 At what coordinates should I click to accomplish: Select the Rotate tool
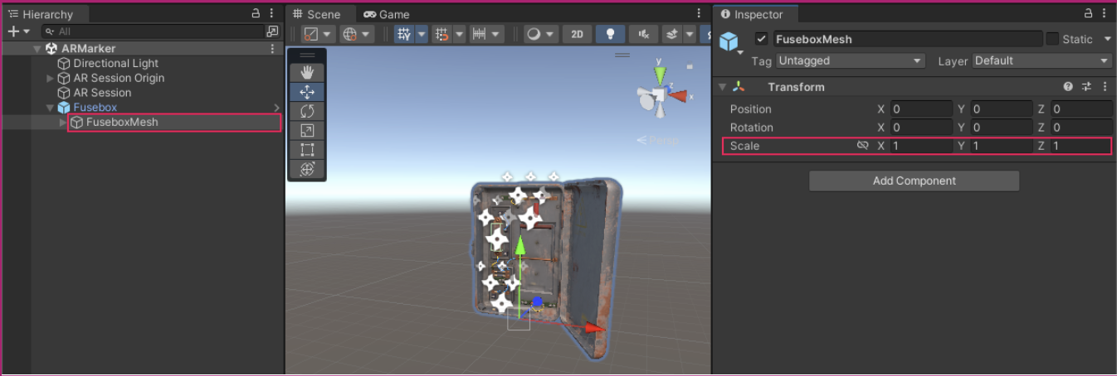click(x=306, y=111)
